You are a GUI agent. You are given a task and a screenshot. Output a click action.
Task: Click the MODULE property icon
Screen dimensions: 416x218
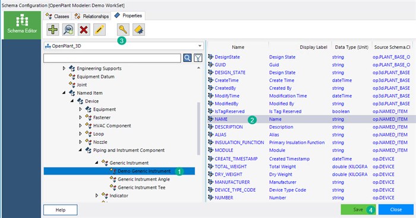pyautogui.click(x=210, y=150)
